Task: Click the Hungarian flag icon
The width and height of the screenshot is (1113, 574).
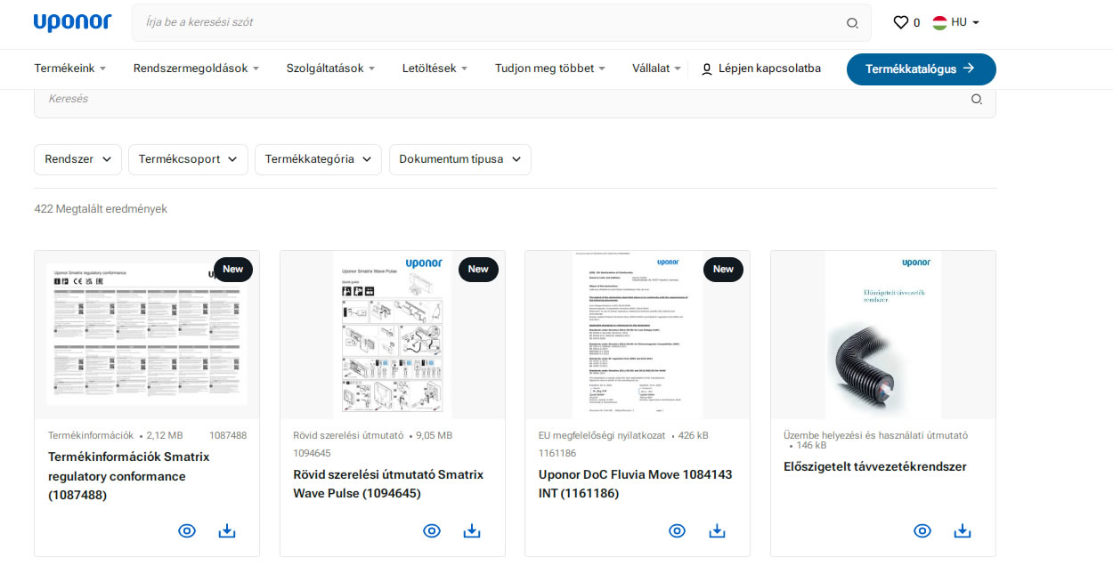Action: coord(939,22)
